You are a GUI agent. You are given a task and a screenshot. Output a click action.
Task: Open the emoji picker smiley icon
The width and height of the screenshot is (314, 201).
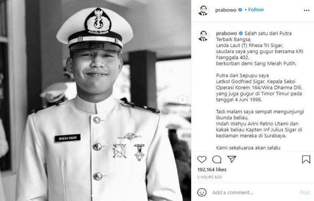point(202,192)
